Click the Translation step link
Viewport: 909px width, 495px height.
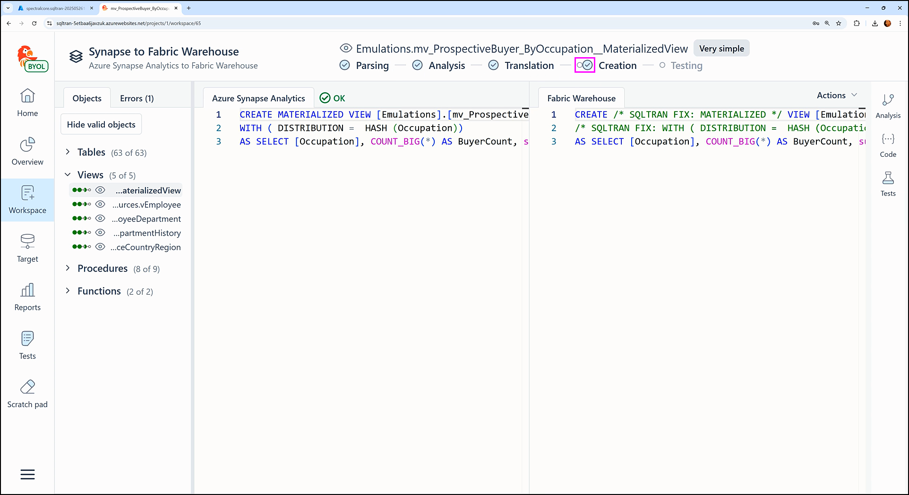point(529,65)
